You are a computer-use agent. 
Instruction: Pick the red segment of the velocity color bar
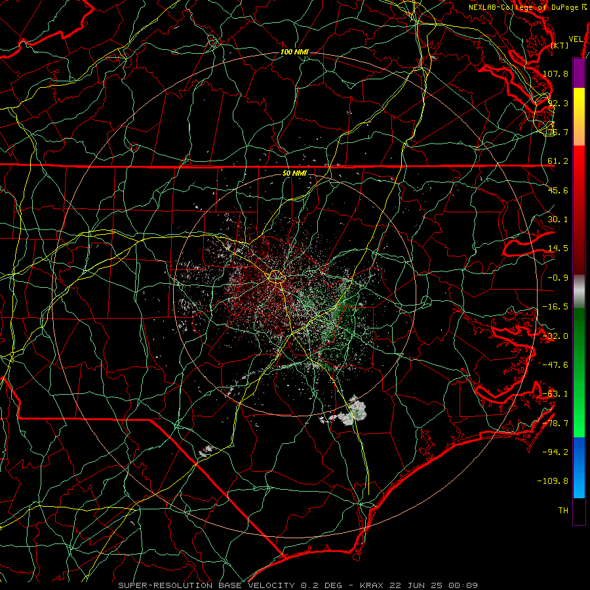[x=579, y=210]
